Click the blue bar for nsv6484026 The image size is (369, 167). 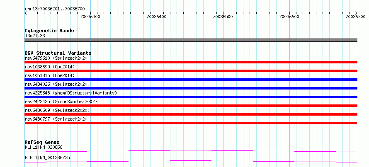pyautogui.click(x=191, y=88)
